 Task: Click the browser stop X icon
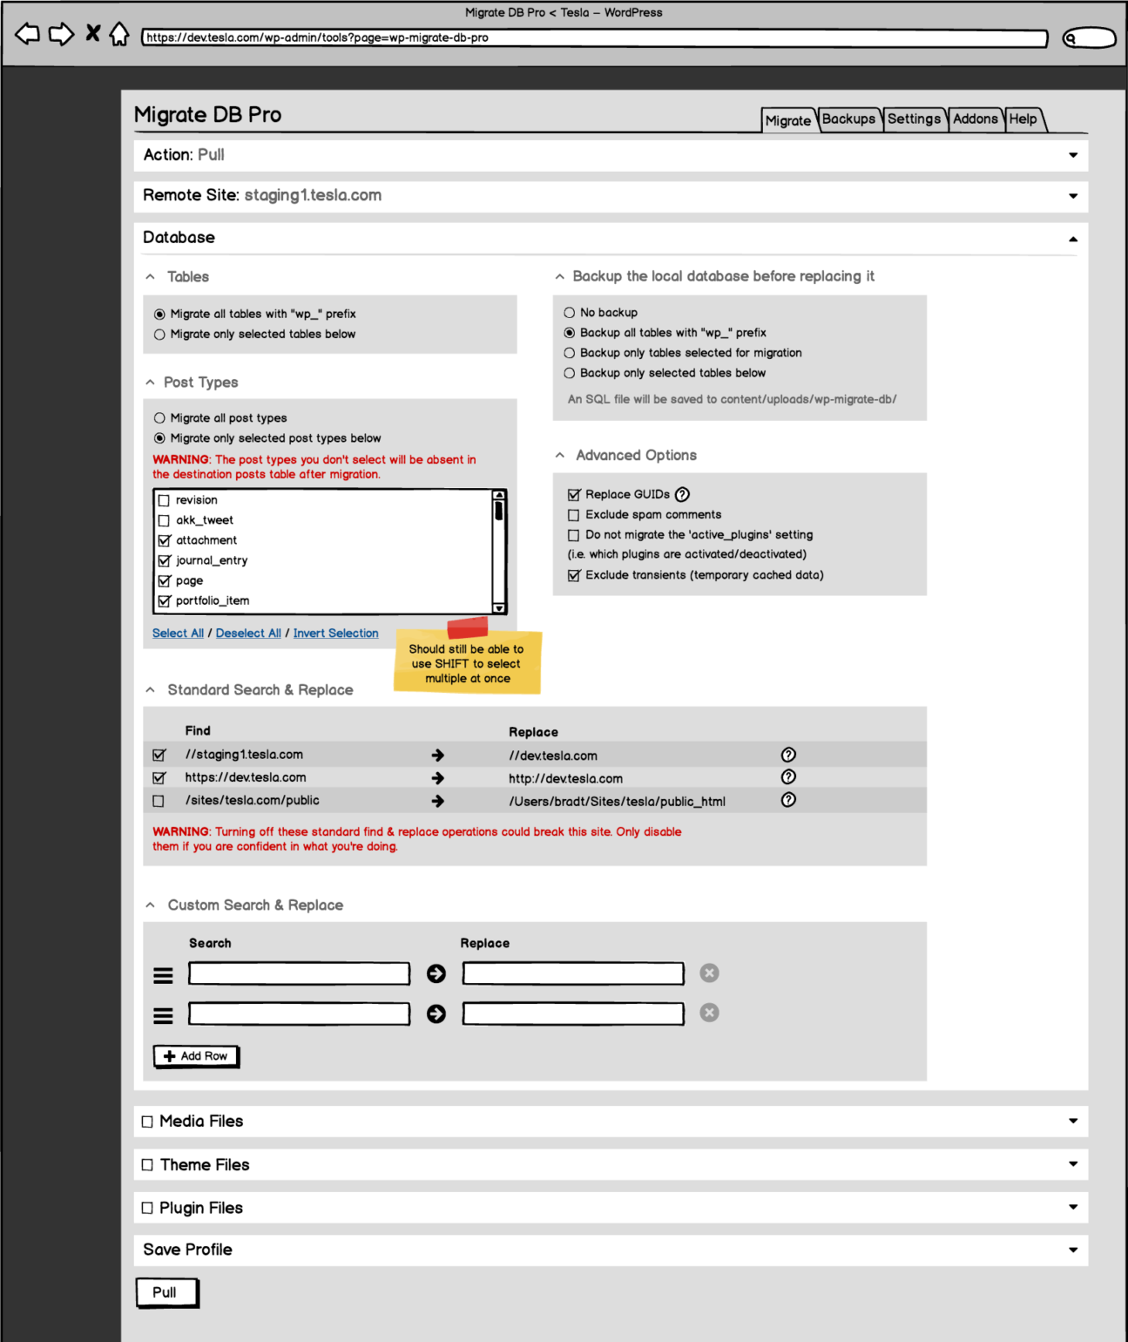[x=92, y=34]
